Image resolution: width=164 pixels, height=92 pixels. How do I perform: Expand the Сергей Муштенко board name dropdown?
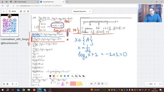[x=82, y=11]
